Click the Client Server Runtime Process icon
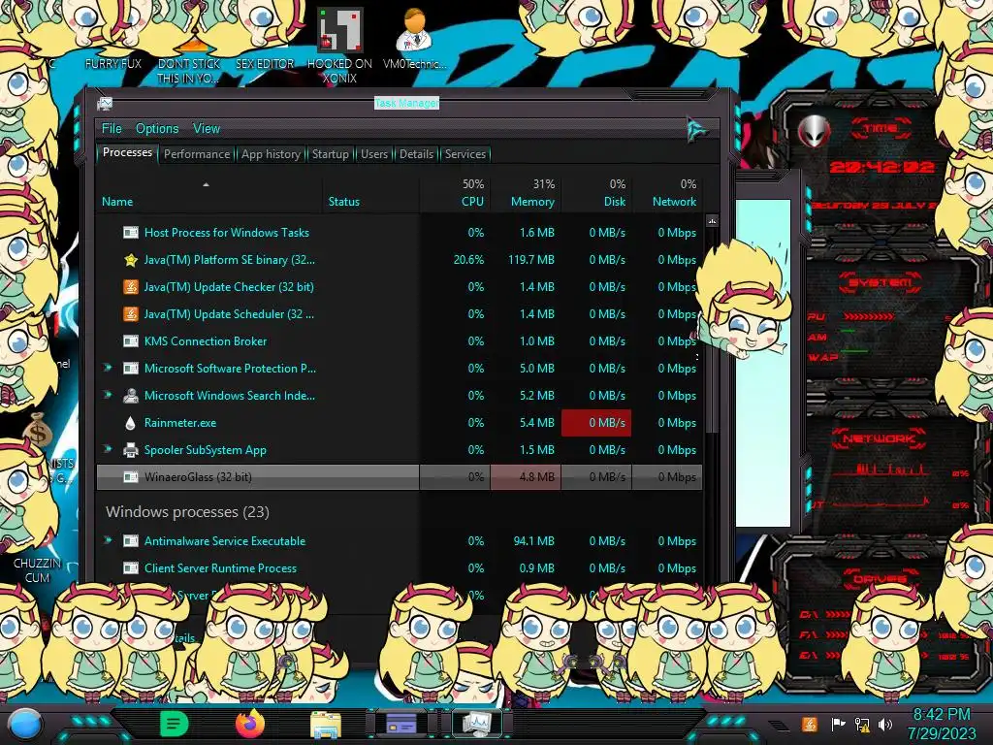 tap(131, 568)
